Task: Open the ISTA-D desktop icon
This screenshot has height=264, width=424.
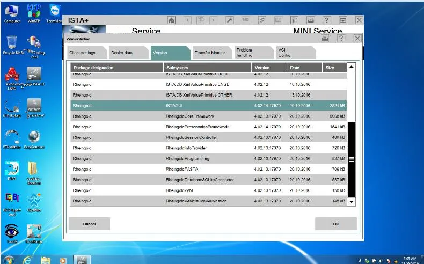Action: pyautogui.click(x=34, y=77)
